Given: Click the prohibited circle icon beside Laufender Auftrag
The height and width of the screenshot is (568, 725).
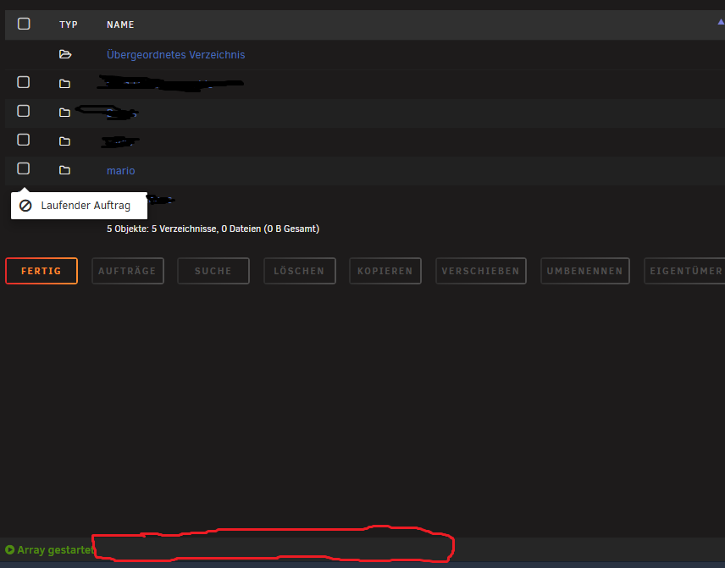Looking at the screenshot, I should (x=25, y=206).
